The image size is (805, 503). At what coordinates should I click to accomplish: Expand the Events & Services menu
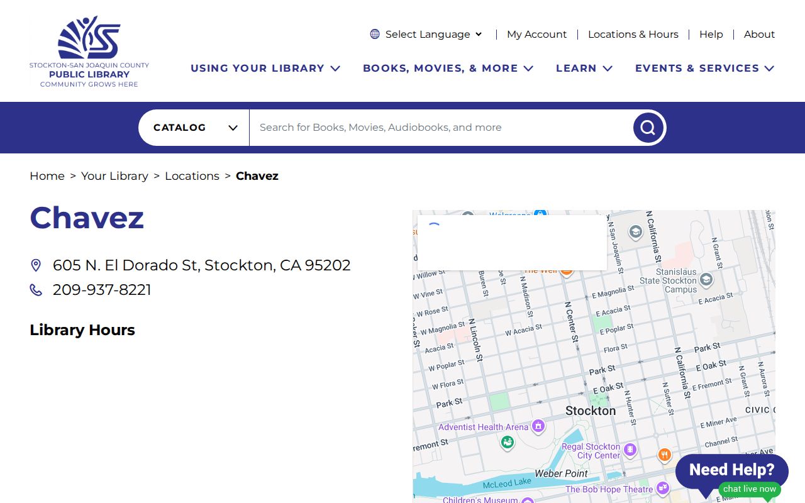(704, 68)
